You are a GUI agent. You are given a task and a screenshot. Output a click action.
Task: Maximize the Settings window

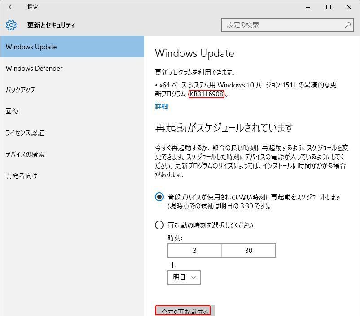tap(329, 7)
